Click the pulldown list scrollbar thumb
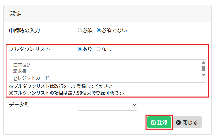217x138 pixels. point(203,68)
